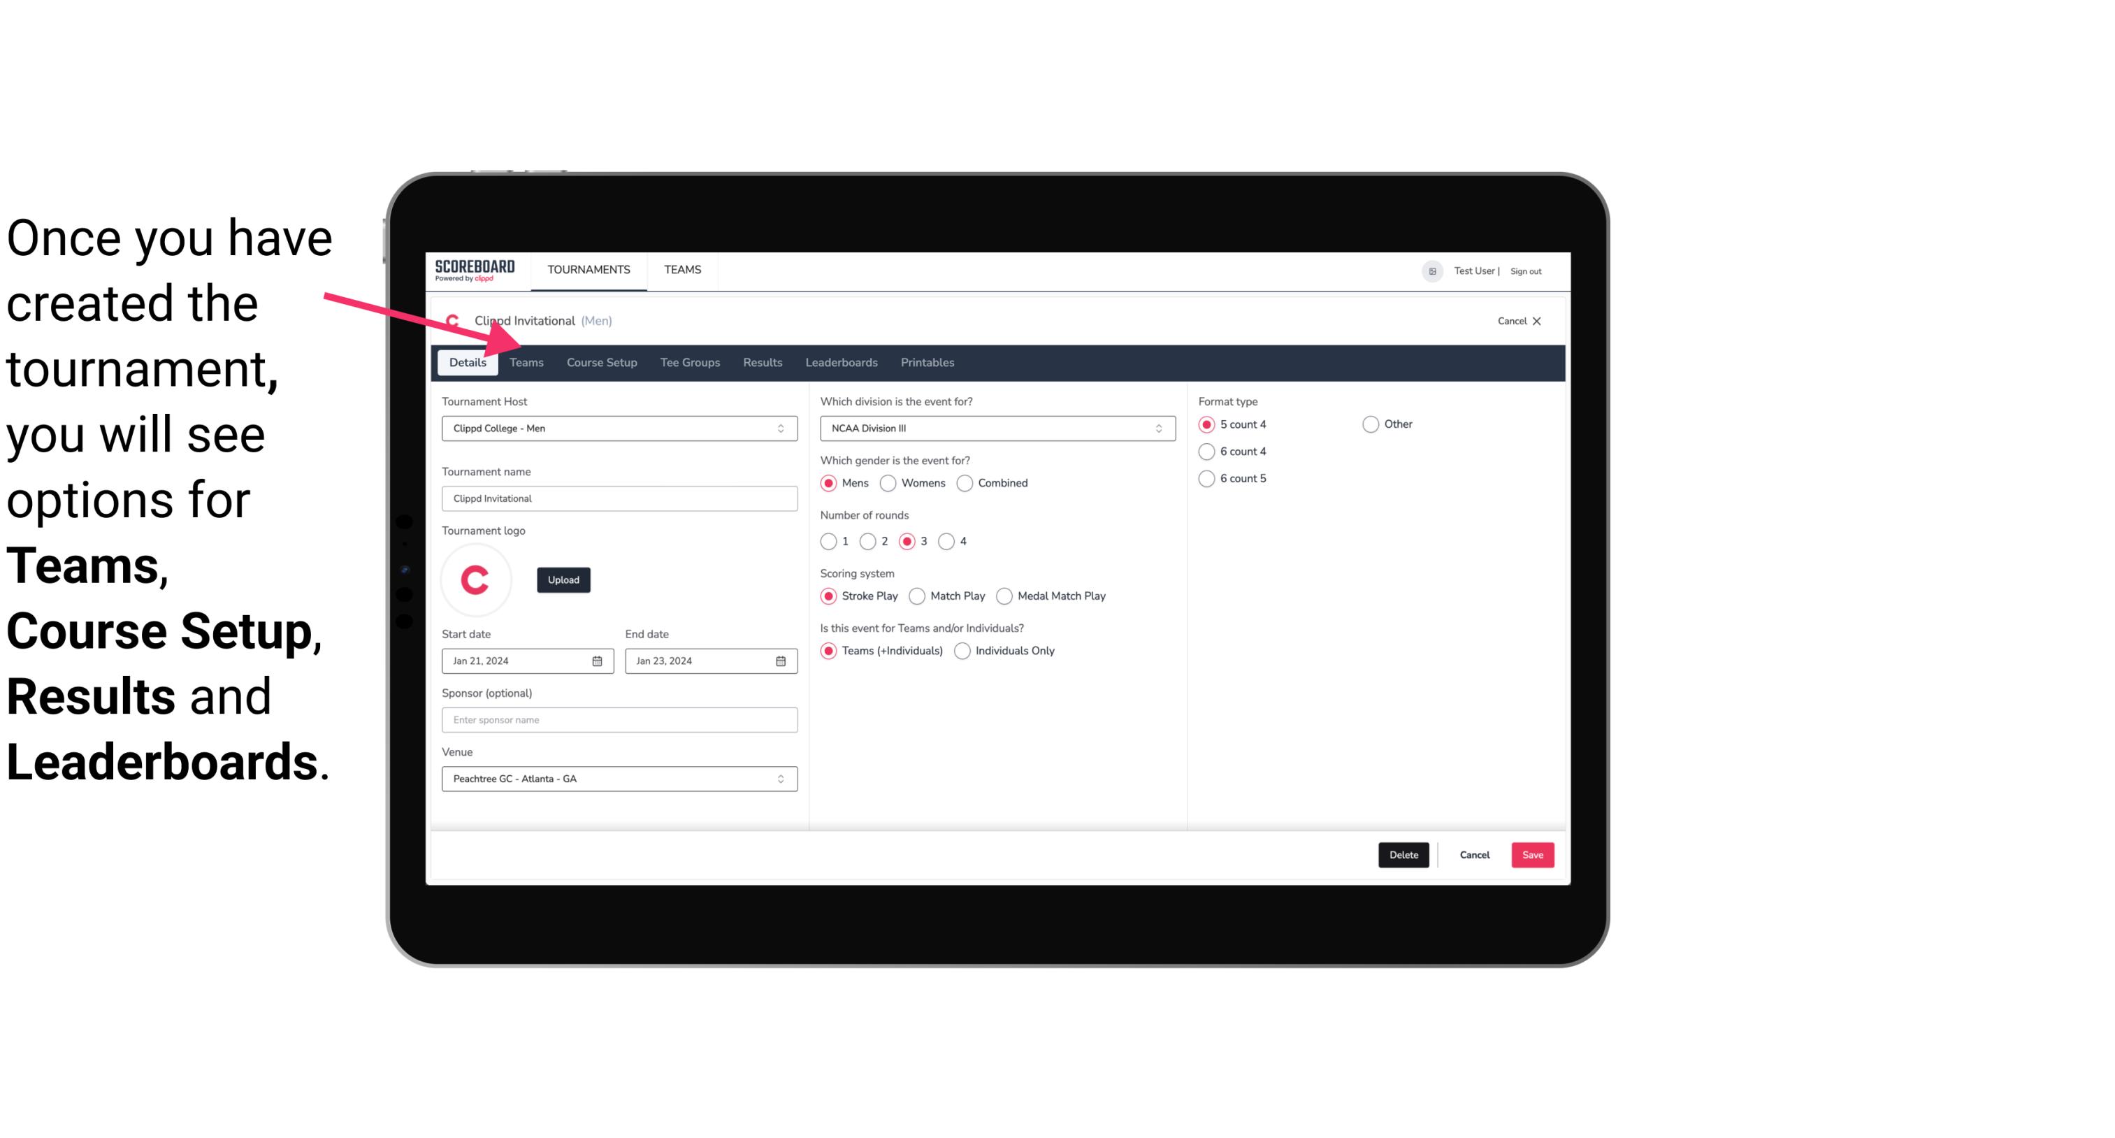The width and height of the screenshot is (2115, 1138).
Task: Click the Scoreboard logo icon
Action: (473, 269)
